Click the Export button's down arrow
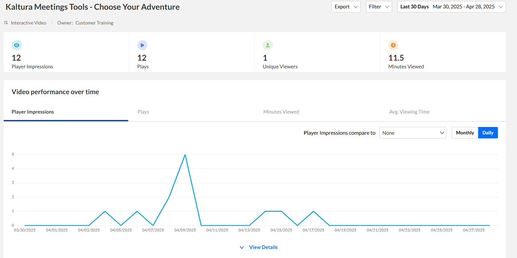 pyautogui.click(x=356, y=7)
